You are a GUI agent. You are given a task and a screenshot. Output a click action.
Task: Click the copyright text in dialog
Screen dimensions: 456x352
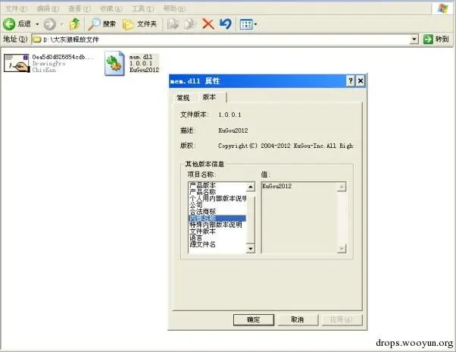coord(286,146)
